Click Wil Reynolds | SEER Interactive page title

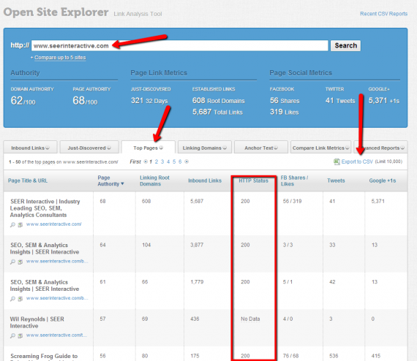[37, 322]
